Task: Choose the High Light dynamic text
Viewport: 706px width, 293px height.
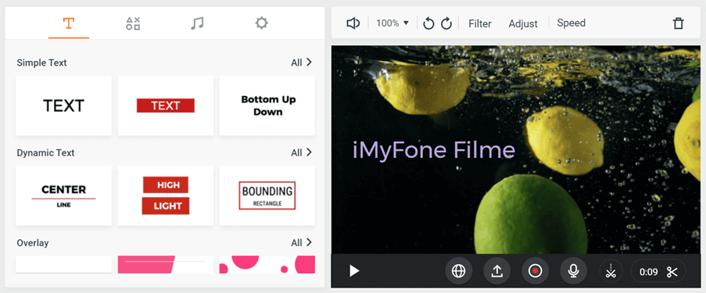Action: 165,195
